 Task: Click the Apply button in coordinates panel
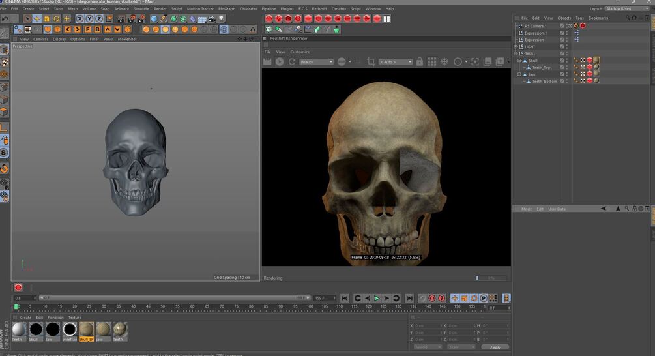tap(495, 347)
